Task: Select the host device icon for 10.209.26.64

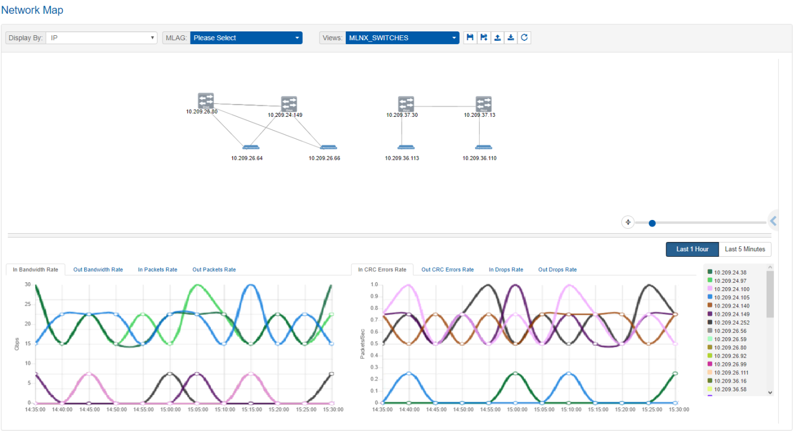Action: [251, 147]
